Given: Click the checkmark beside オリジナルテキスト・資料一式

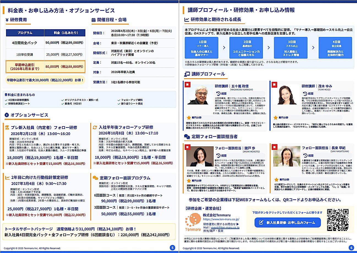Looking at the screenshot, I should click(62, 100).
